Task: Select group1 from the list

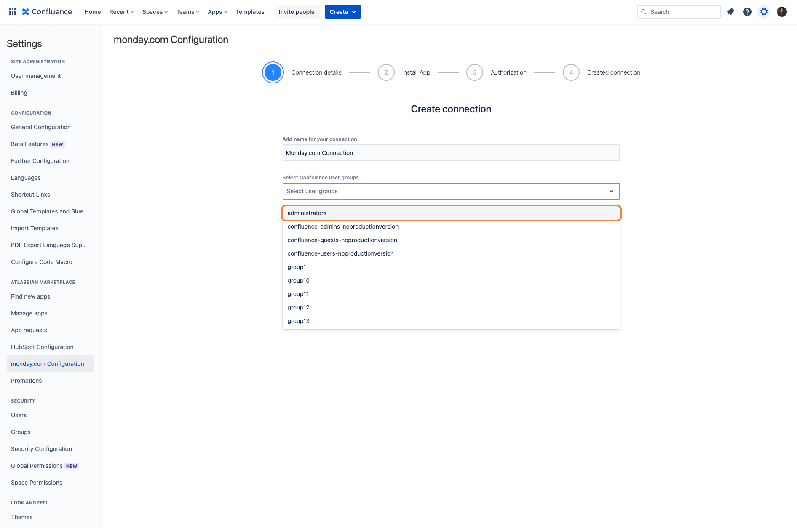Action: tap(451, 267)
